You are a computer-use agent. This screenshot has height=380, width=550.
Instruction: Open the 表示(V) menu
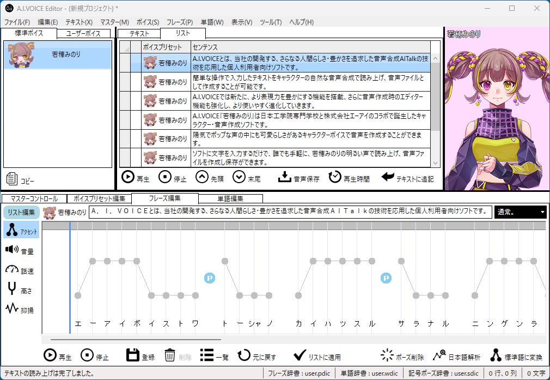pyautogui.click(x=242, y=22)
